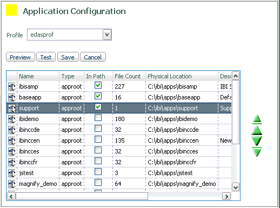The image size is (280, 208).
Task: Uncheck In Path for baseapp
Action: coord(98,96)
